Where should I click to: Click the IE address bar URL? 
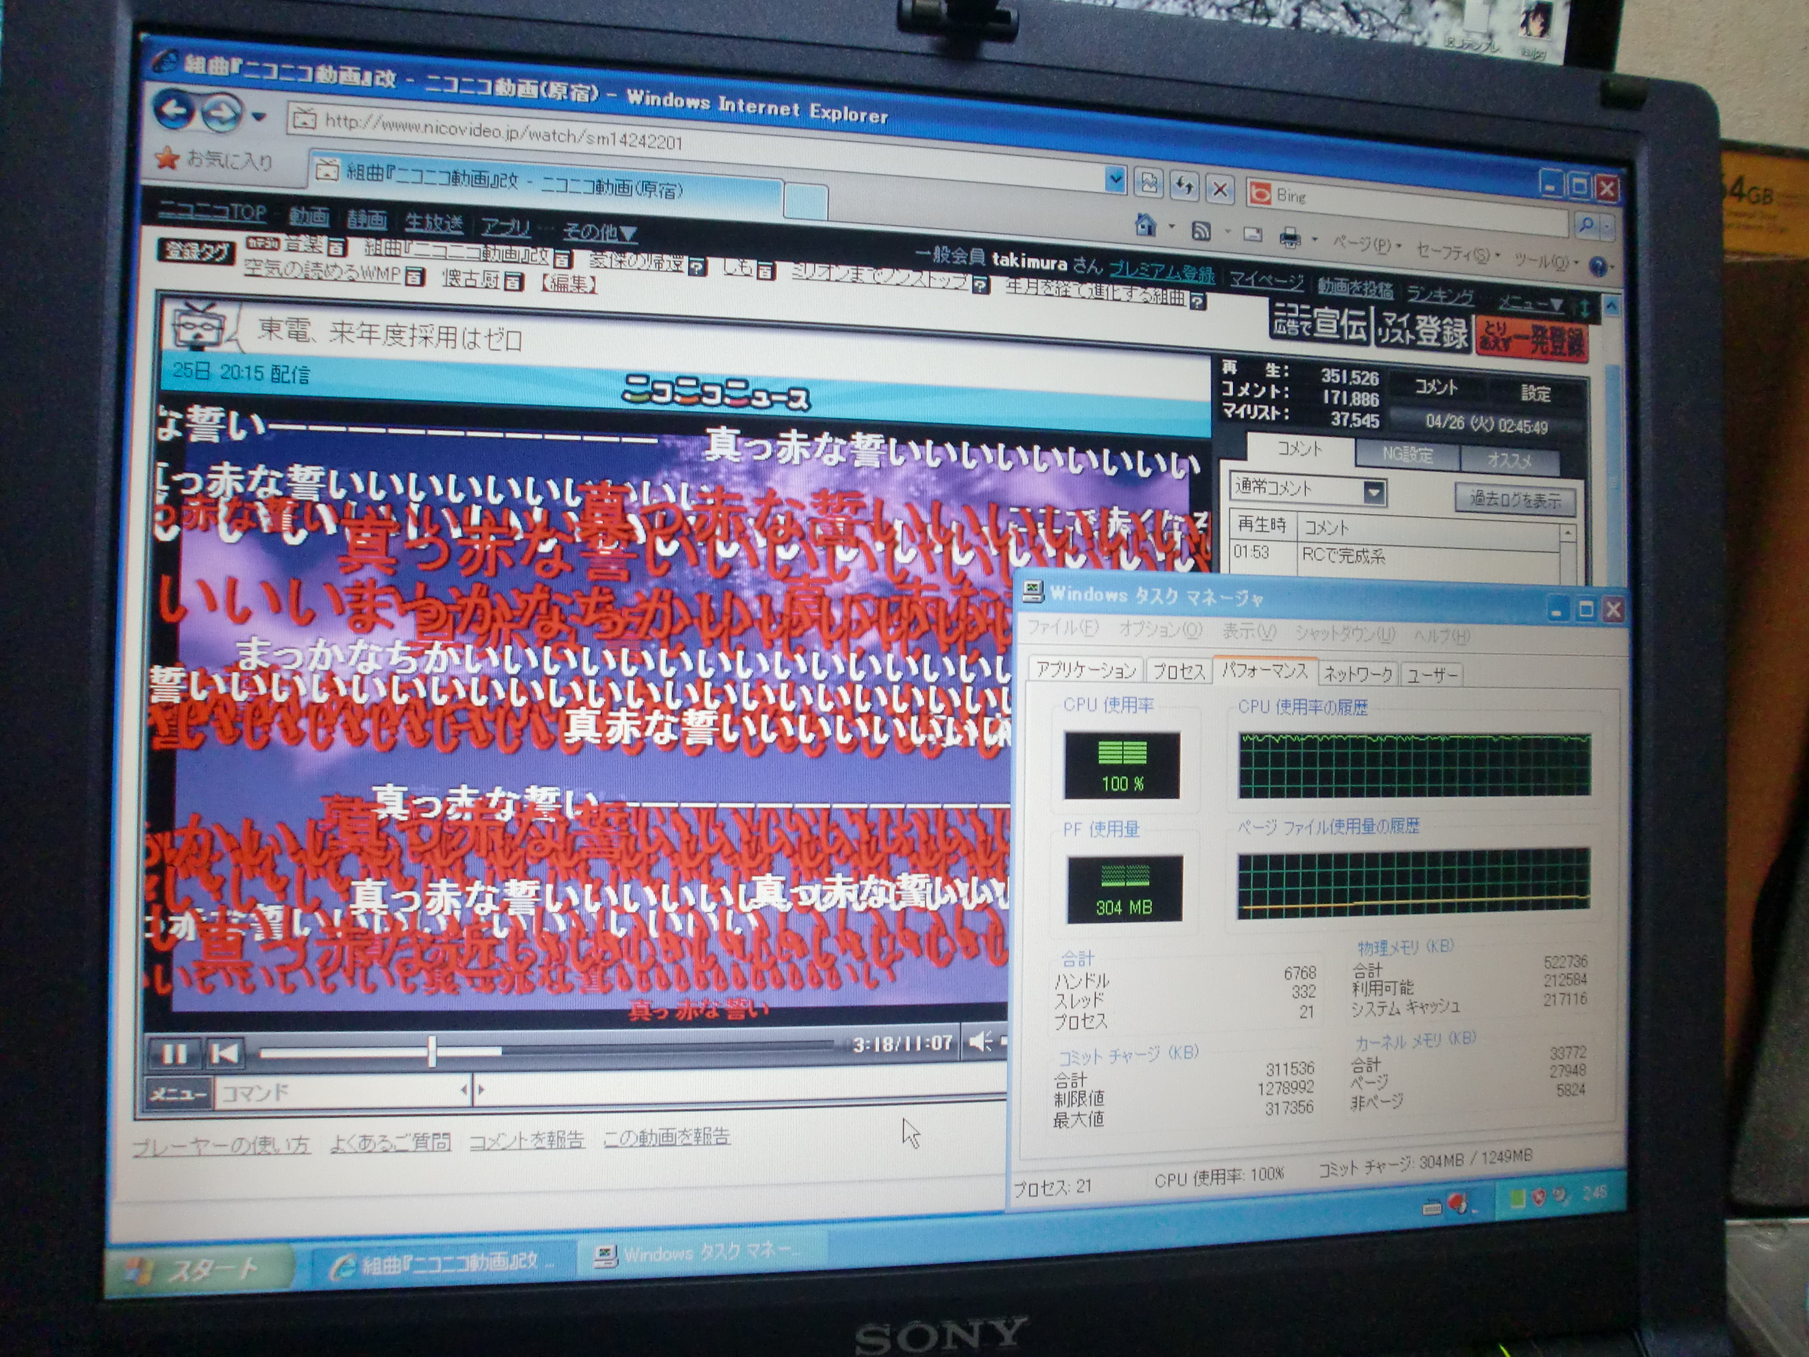[x=503, y=132]
